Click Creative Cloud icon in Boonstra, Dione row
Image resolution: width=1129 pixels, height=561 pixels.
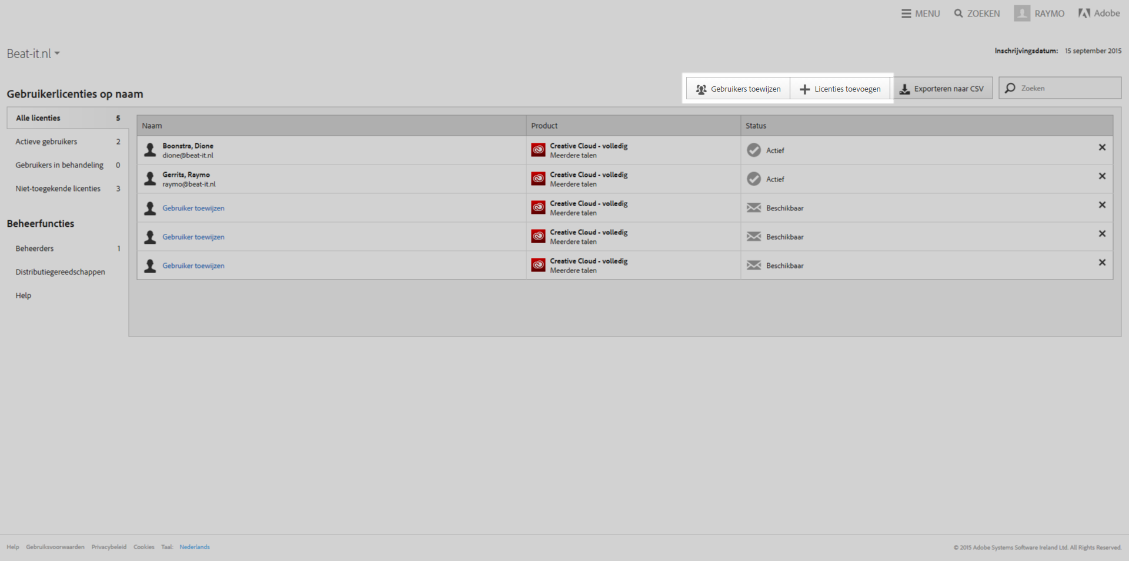pos(538,150)
